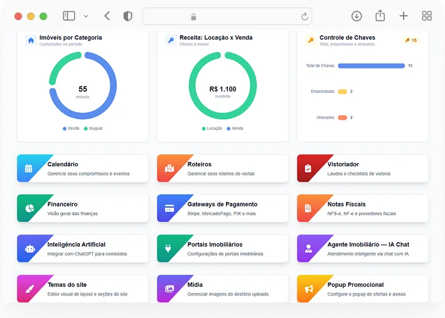This screenshot has width=445, height=318.
Task: Click the Vistoriador clipboard icon
Action: (308, 169)
